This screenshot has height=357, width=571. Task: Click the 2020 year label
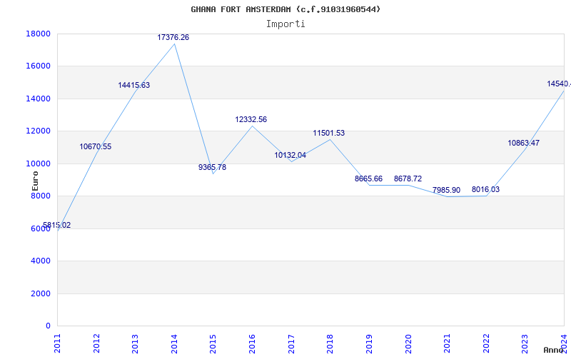pos(408,343)
